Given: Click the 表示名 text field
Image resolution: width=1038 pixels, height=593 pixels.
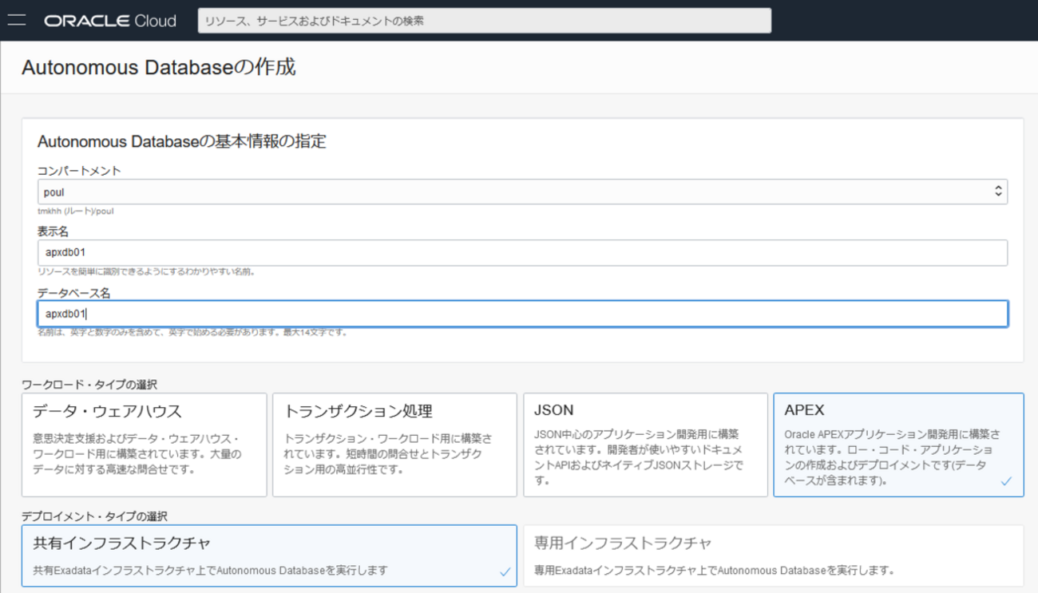Looking at the screenshot, I should click(x=522, y=253).
